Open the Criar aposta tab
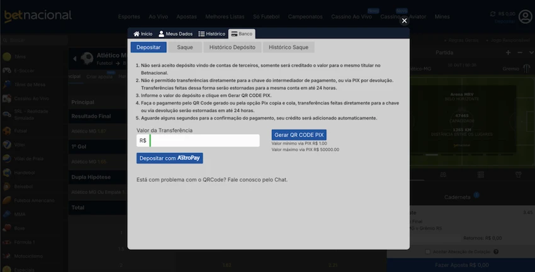535x272 pixels. 99,77
